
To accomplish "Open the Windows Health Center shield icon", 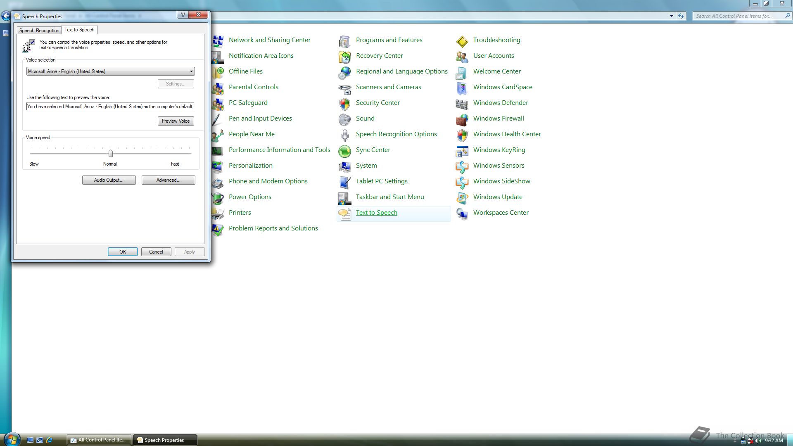I will (462, 135).
